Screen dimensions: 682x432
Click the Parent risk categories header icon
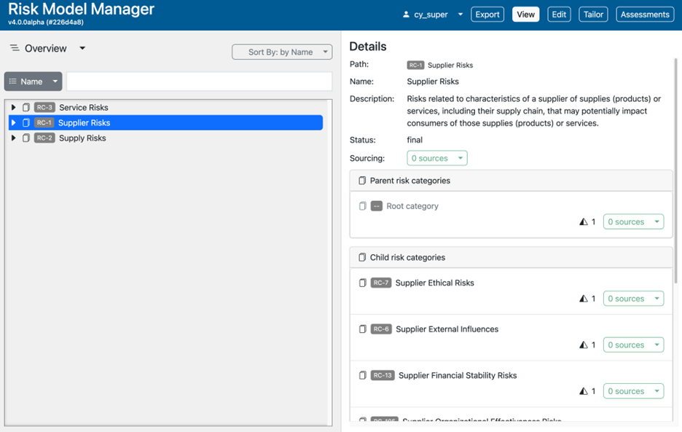pos(362,181)
